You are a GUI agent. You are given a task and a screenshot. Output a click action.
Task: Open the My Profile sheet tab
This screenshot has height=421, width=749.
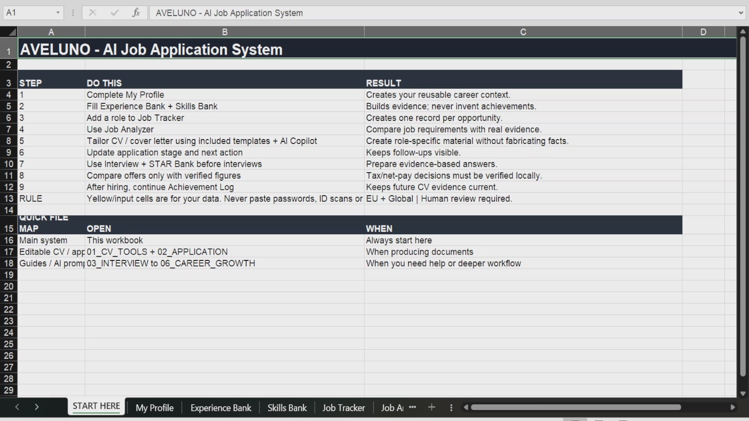point(154,408)
